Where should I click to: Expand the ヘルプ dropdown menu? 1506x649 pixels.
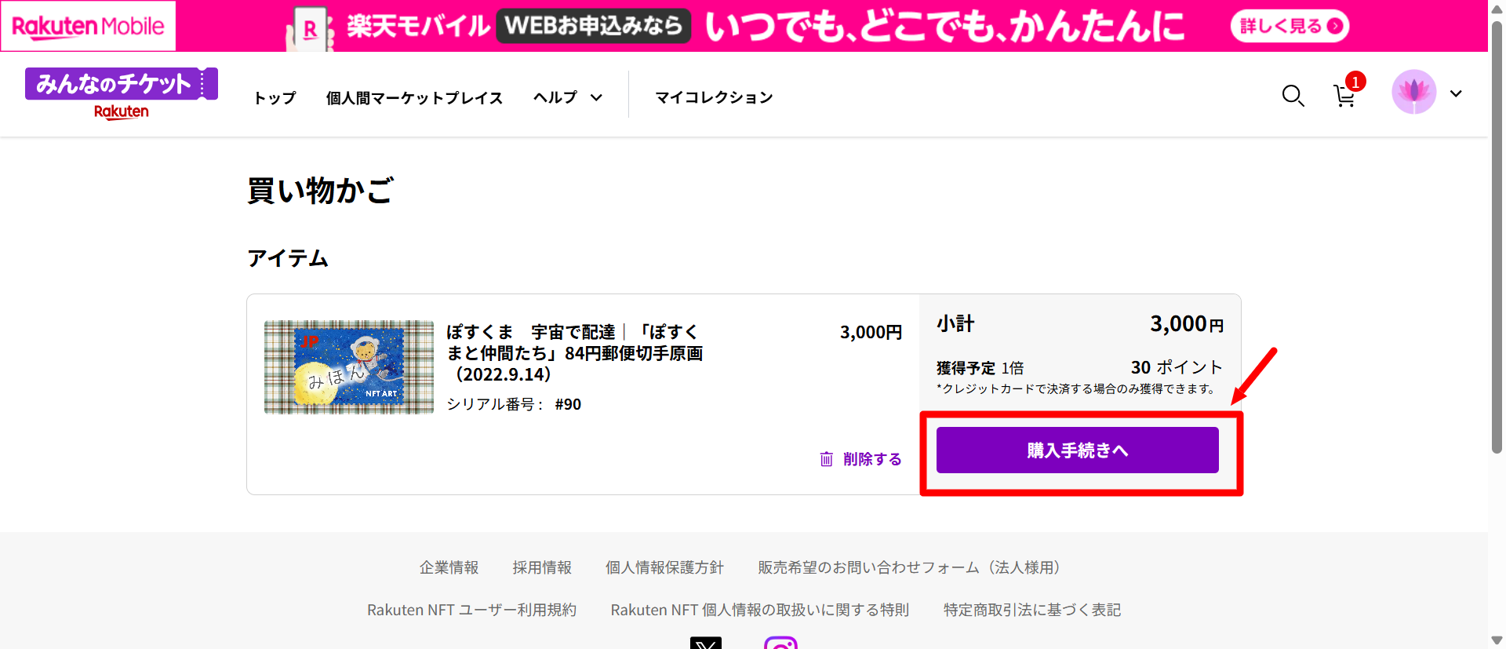pyautogui.click(x=568, y=97)
